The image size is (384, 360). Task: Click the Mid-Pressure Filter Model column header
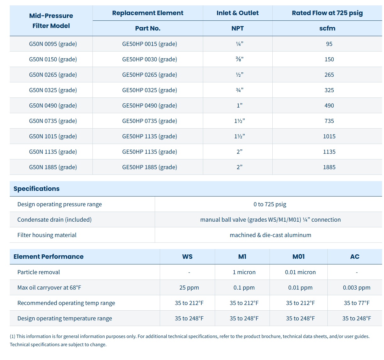51,21
